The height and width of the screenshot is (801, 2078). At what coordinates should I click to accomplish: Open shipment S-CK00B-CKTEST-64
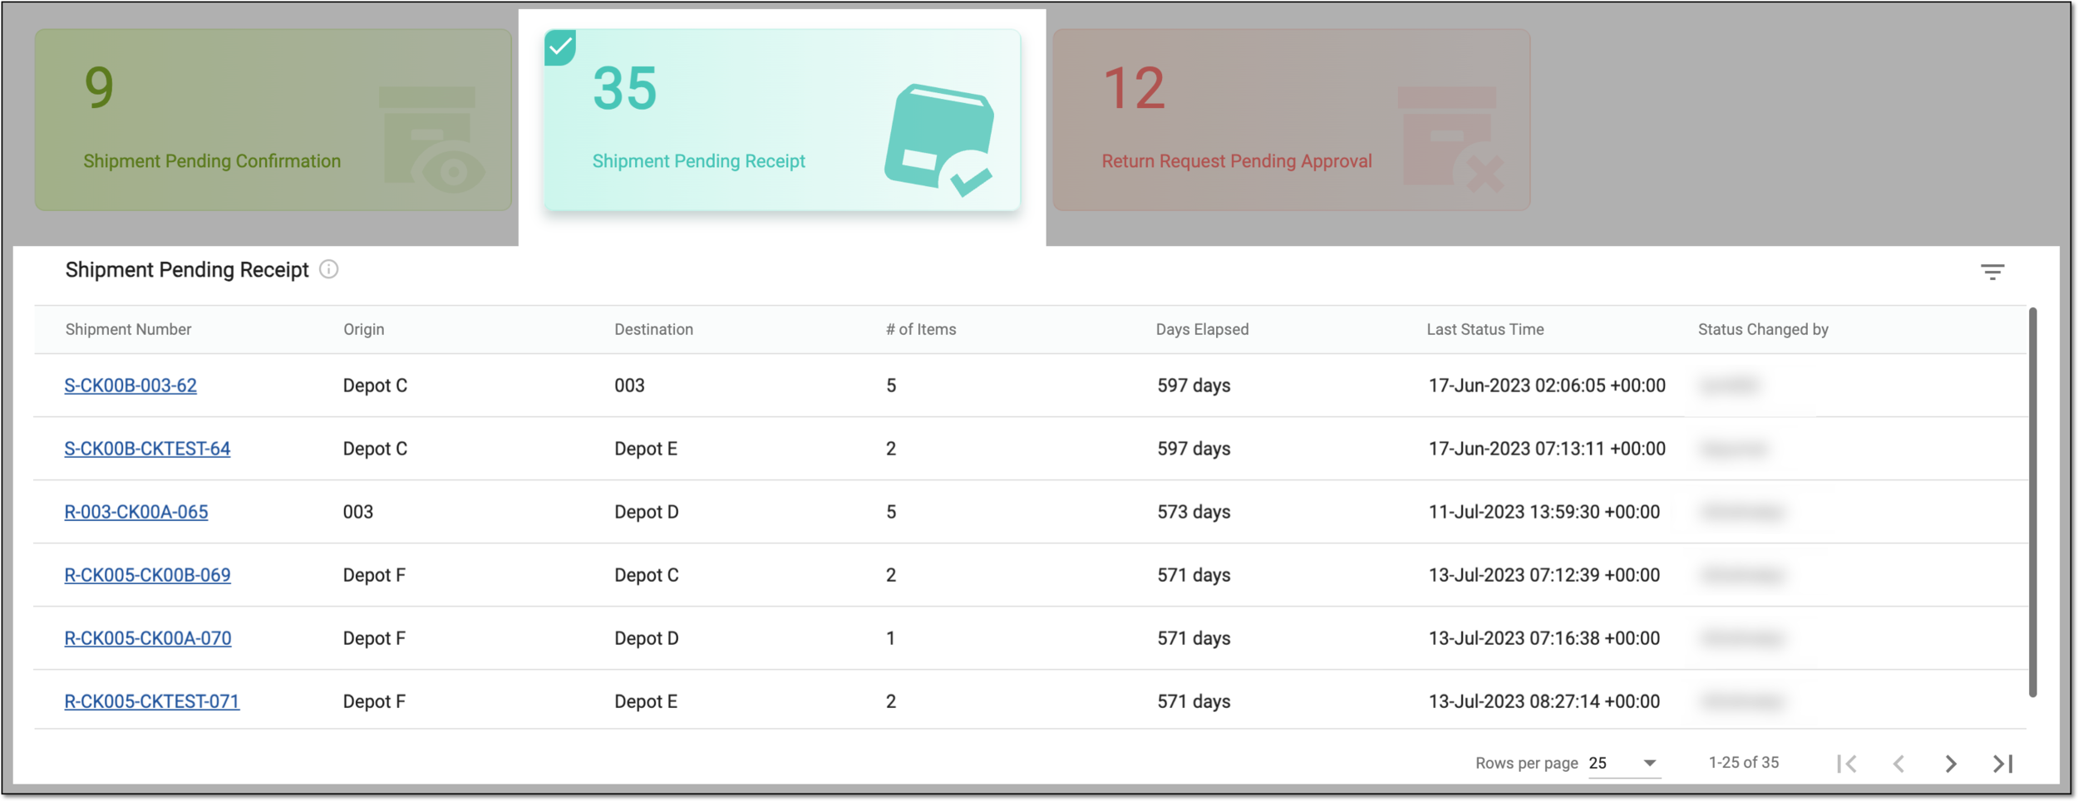pyautogui.click(x=147, y=449)
